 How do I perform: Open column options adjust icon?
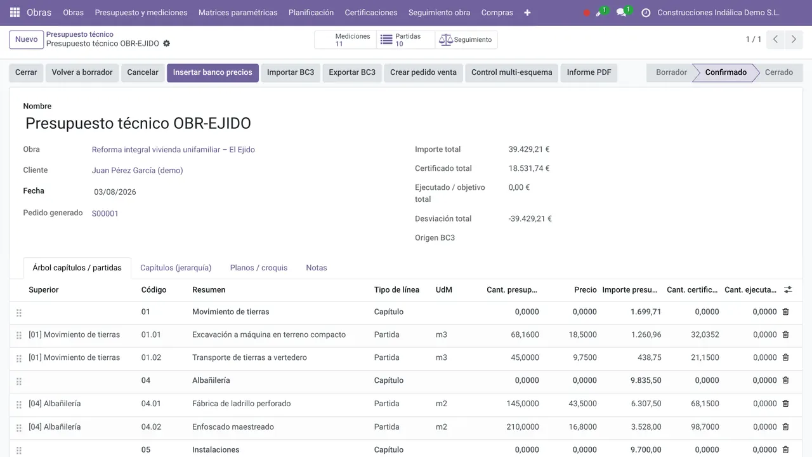pyautogui.click(x=788, y=289)
